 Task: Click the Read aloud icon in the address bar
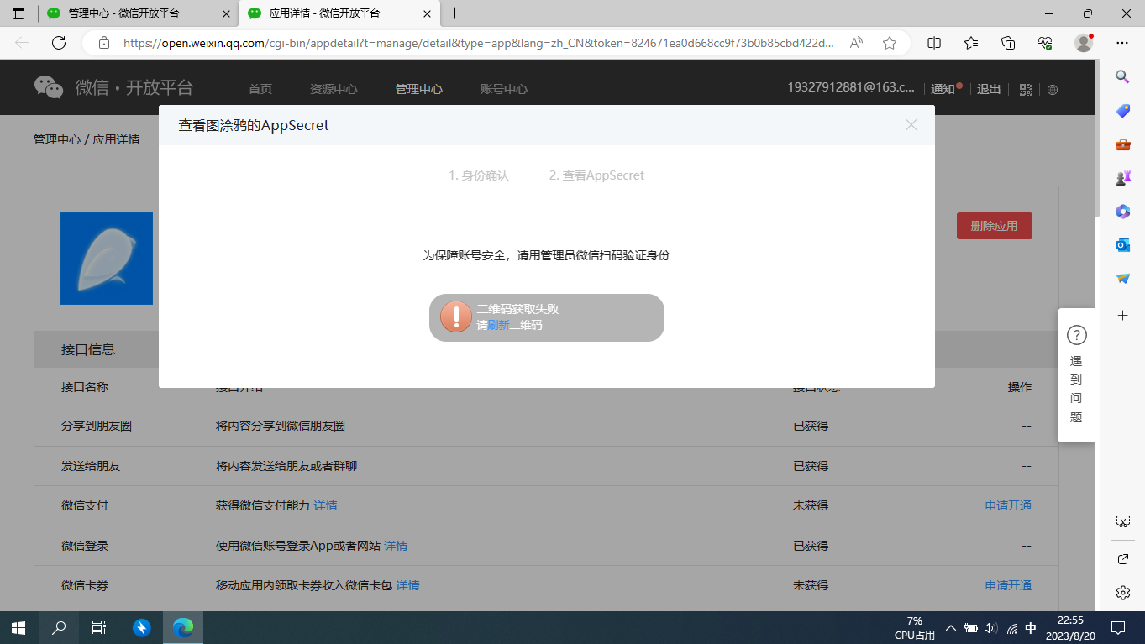[856, 43]
